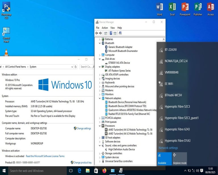Open Network settings link in Wi-Fi flyout

168,148
